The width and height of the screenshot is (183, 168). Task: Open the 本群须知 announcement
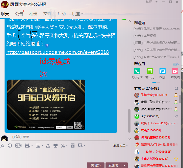pyautogui.click(x=144, y=36)
